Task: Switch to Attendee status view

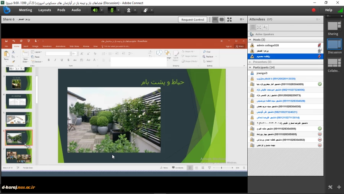Action: click(x=265, y=27)
